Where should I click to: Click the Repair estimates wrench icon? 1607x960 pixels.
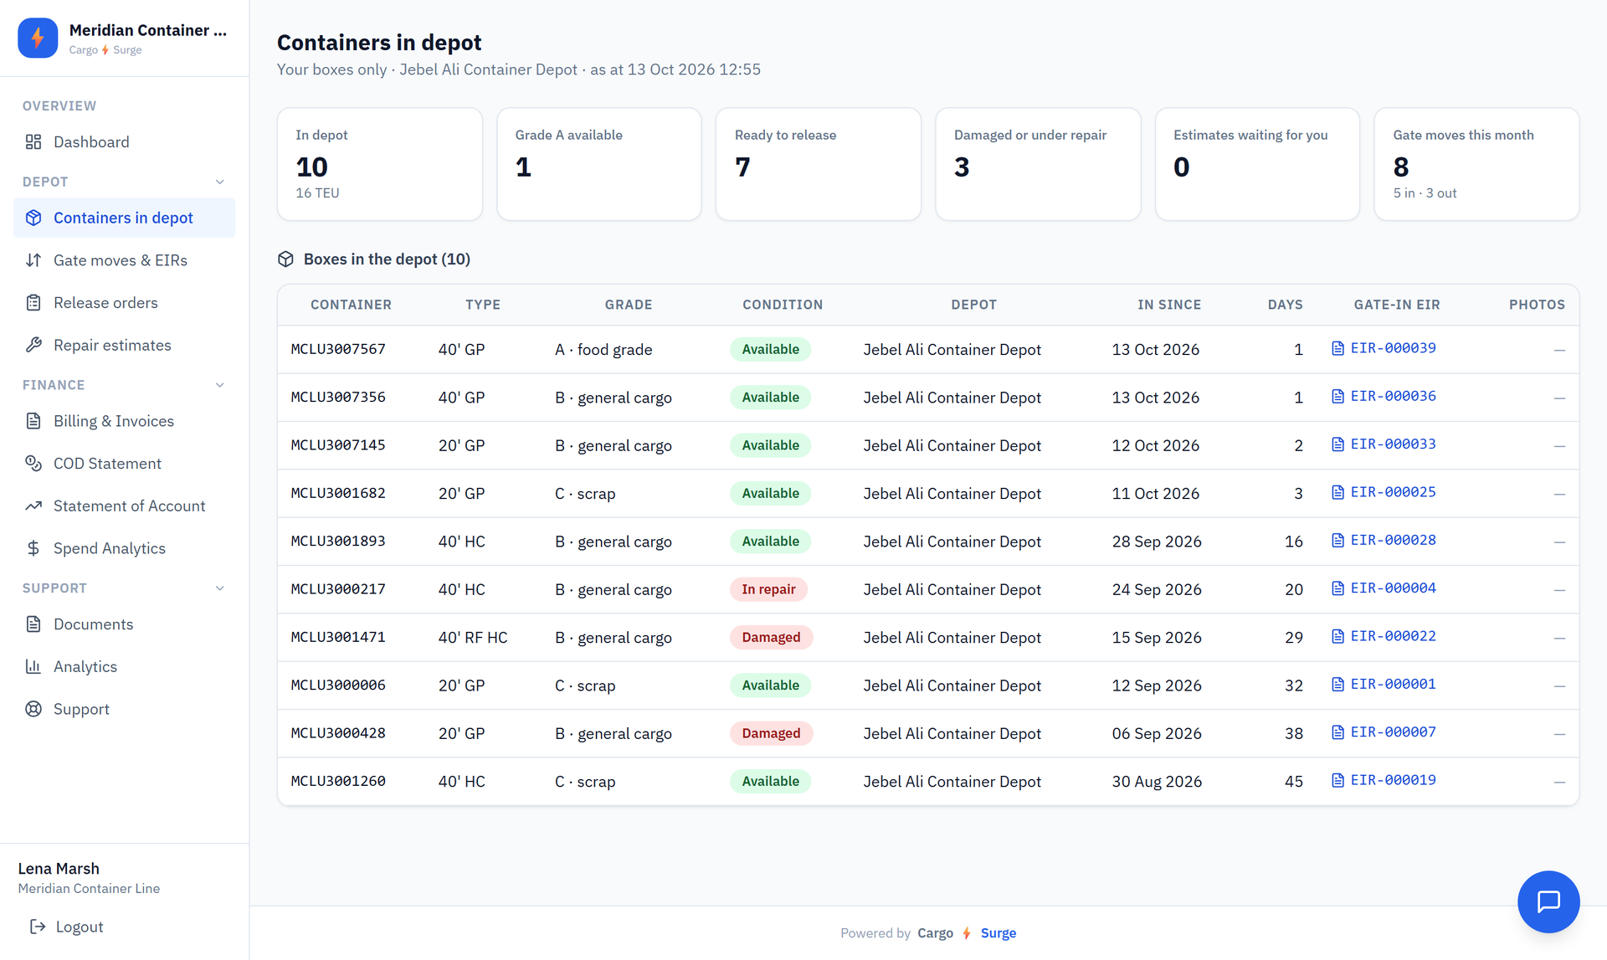[x=33, y=345]
